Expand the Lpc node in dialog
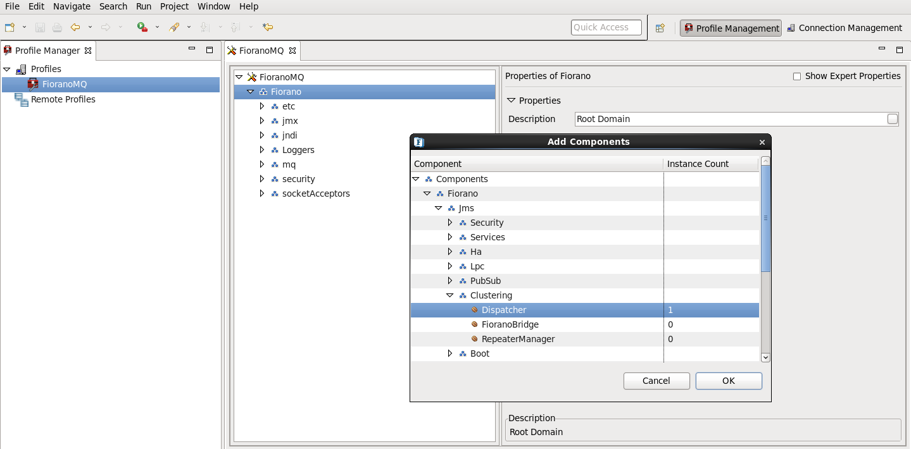Screen dimensions: 911x449 [x=450, y=266]
